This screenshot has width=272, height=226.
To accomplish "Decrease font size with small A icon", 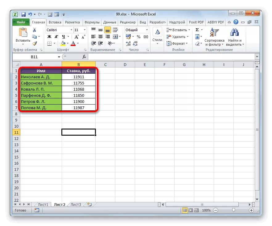I will (83, 37).
